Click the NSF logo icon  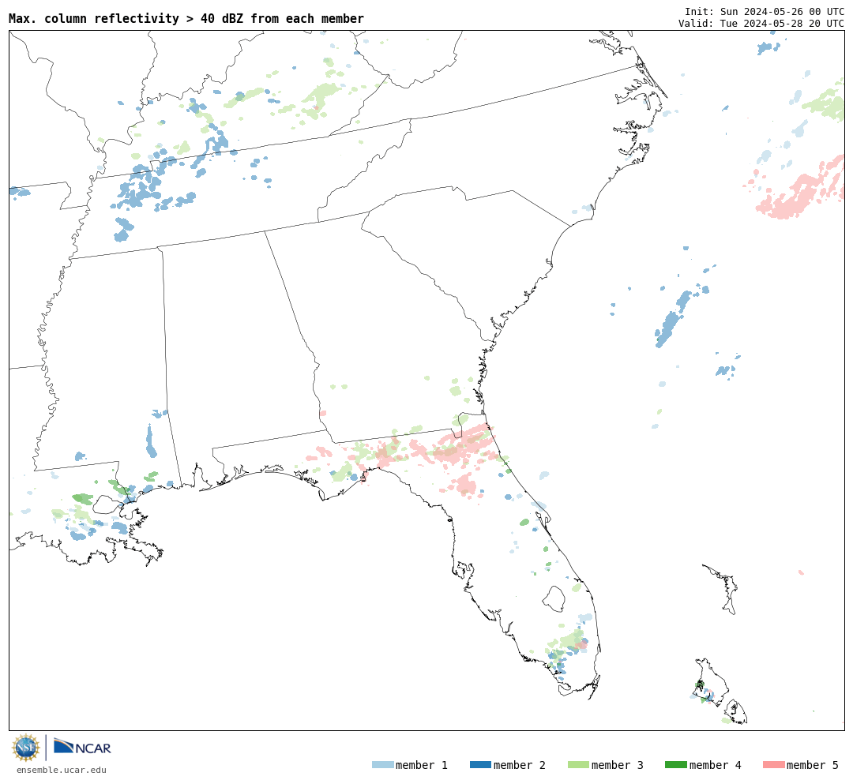pos(26,748)
